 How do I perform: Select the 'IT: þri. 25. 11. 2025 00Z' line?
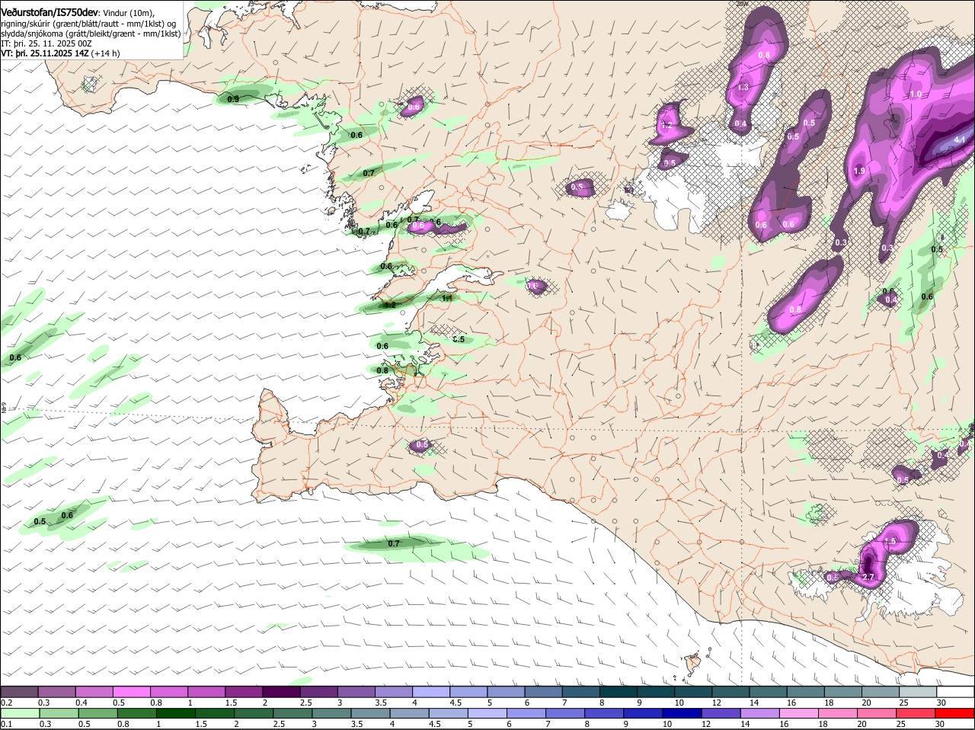pos(46,43)
